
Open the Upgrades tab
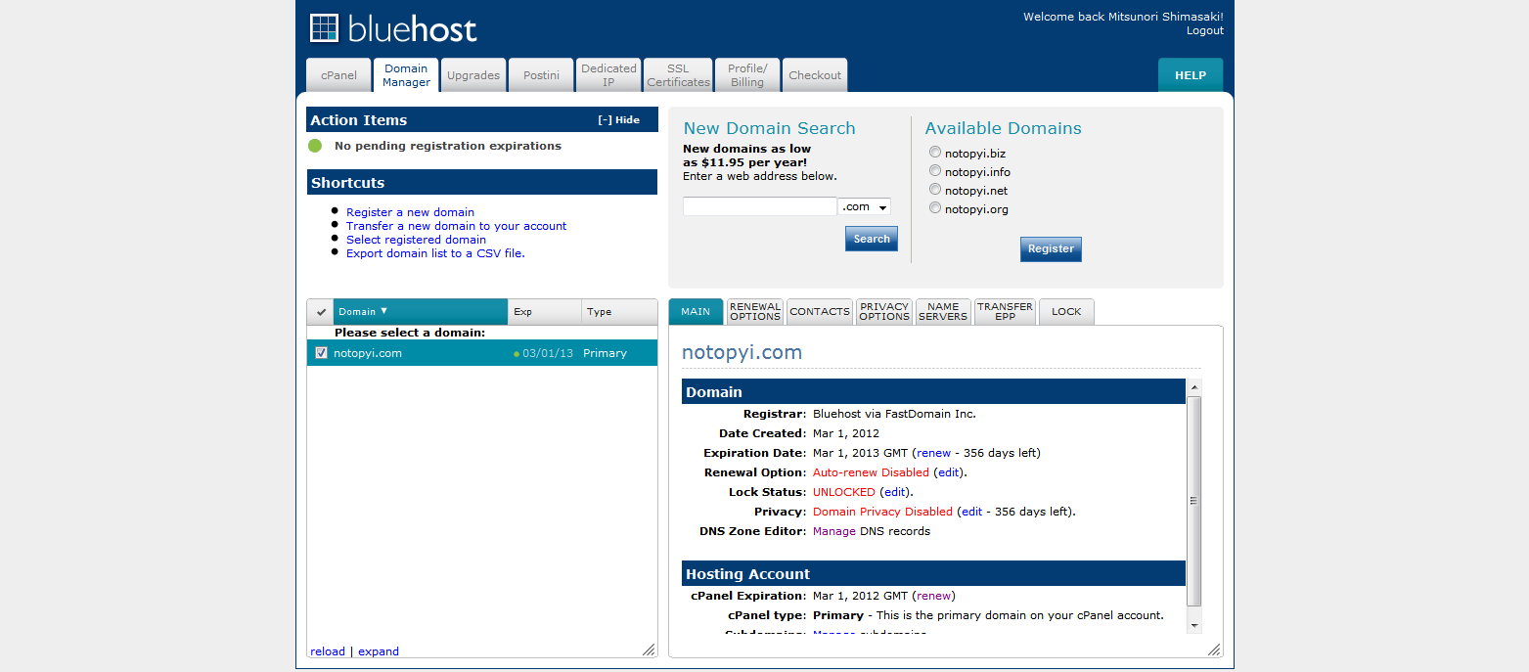click(x=473, y=75)
